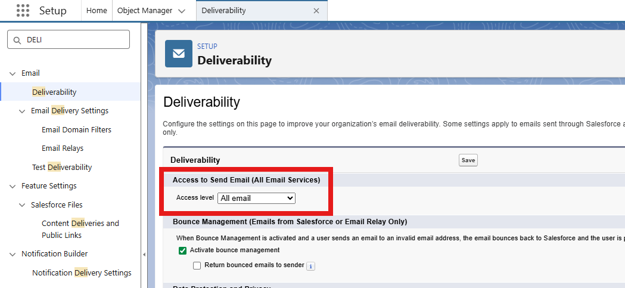
Task: Open Email Domain Filters
Action: (x=76, y=129)
